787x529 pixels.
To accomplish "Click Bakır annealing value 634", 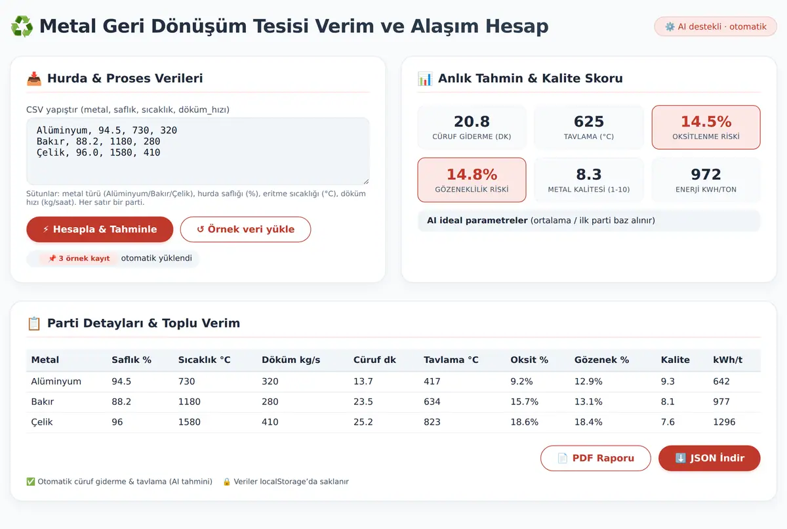I will (x=432, y=402).
